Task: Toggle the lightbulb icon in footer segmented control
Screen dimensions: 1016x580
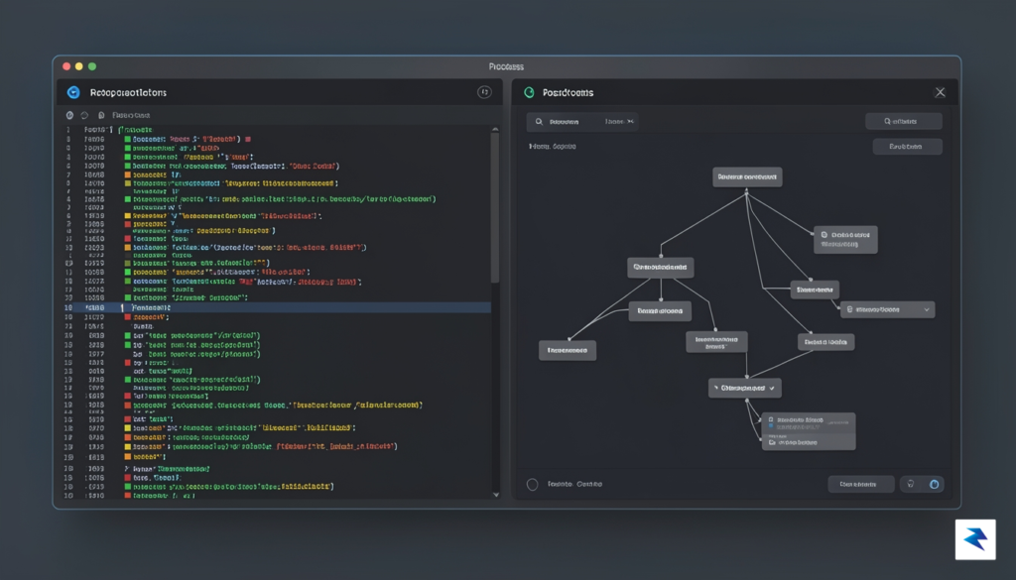Action: 911,484
